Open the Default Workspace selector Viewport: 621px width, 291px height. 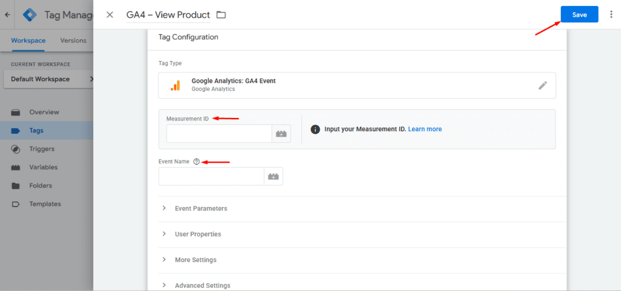coord(49,79)
